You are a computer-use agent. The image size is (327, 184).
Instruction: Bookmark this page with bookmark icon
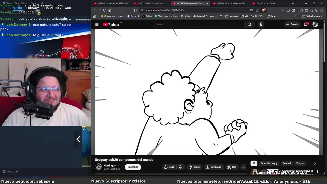[135, 10]
